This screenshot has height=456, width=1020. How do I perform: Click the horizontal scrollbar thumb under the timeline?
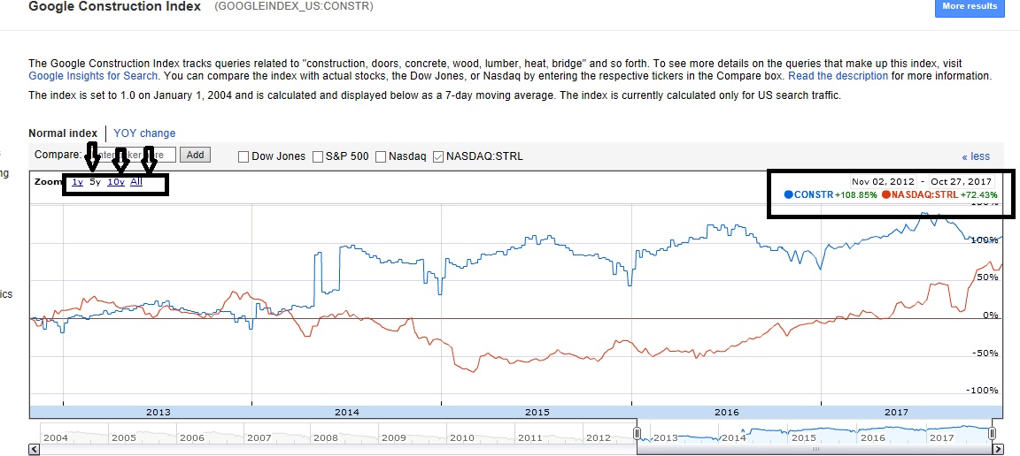[815, 449]
